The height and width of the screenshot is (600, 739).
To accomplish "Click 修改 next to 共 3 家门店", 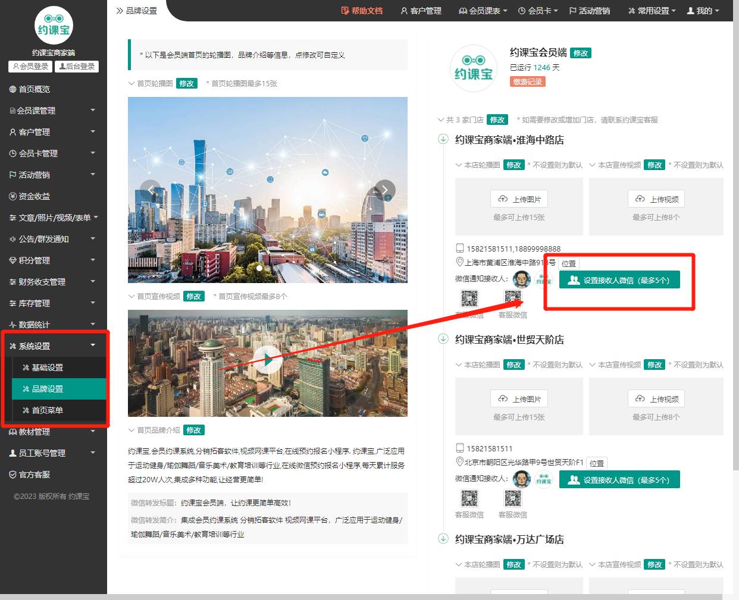I will coord(497,120).
